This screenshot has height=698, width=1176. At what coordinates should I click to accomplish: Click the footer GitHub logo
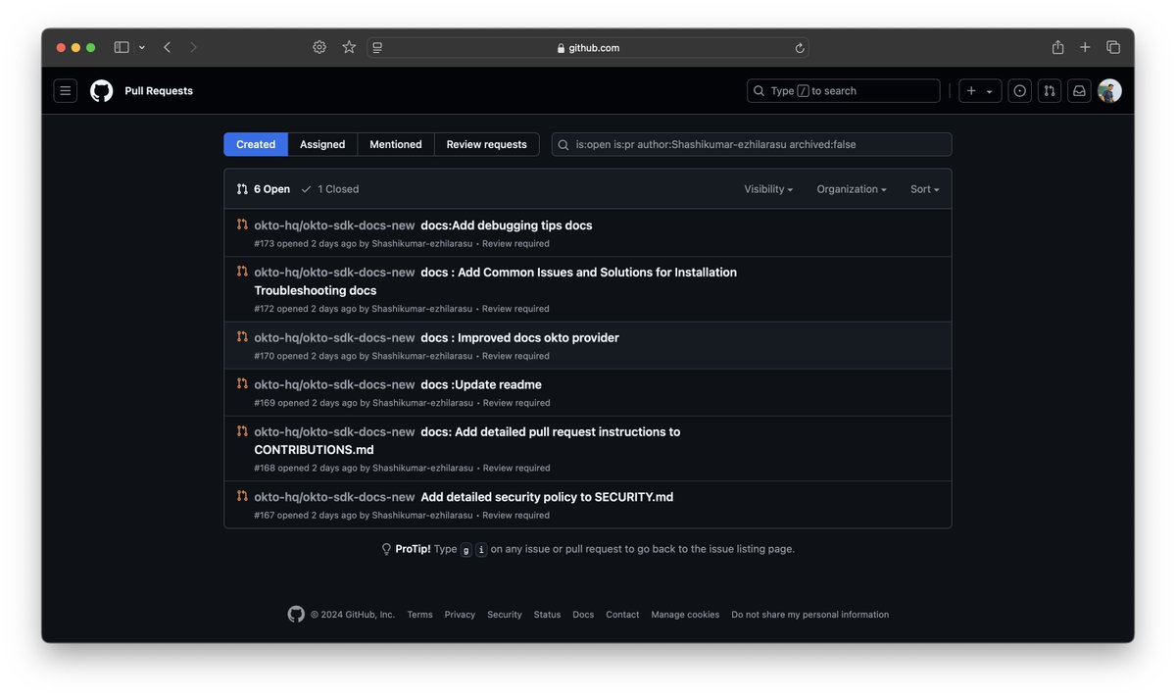point(296,615)
